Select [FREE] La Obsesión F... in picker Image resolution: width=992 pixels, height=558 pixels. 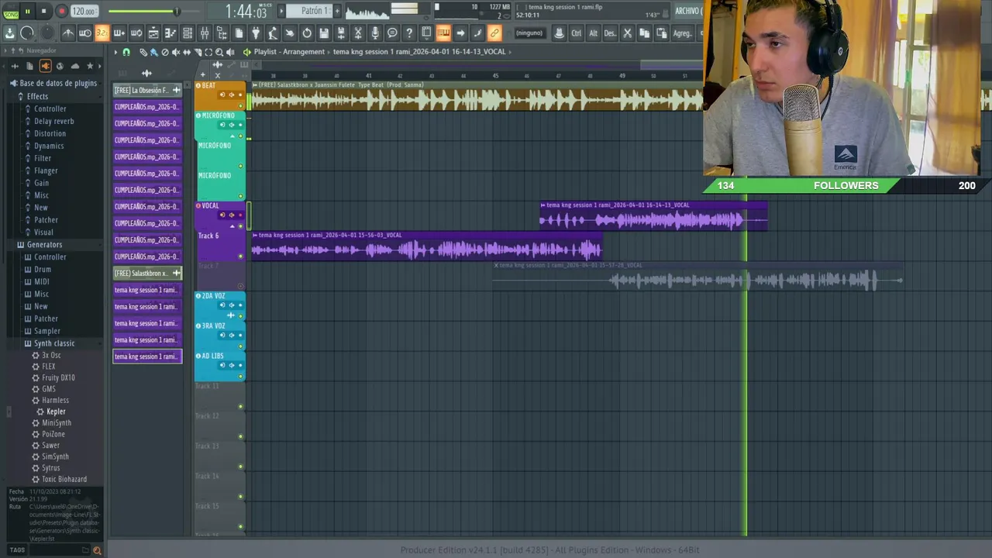pos(147,90)
